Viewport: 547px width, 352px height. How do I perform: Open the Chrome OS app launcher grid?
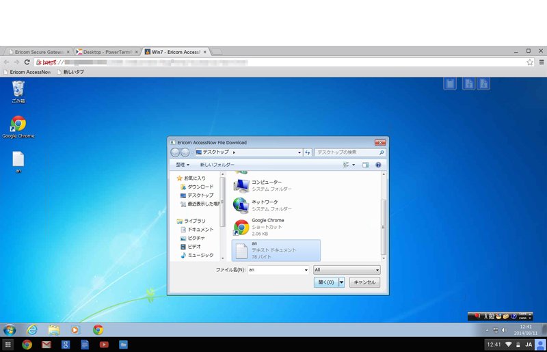point(8,345)
